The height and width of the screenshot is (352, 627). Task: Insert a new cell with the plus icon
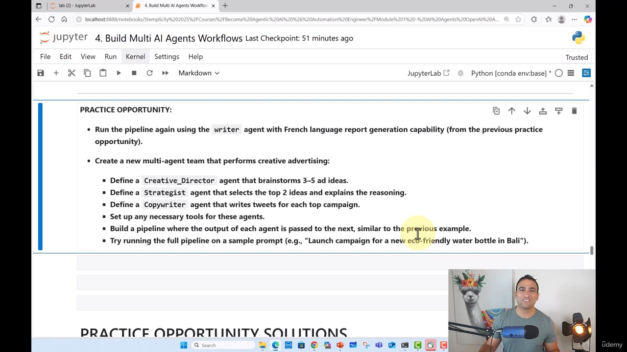click(x=56, y=73)
